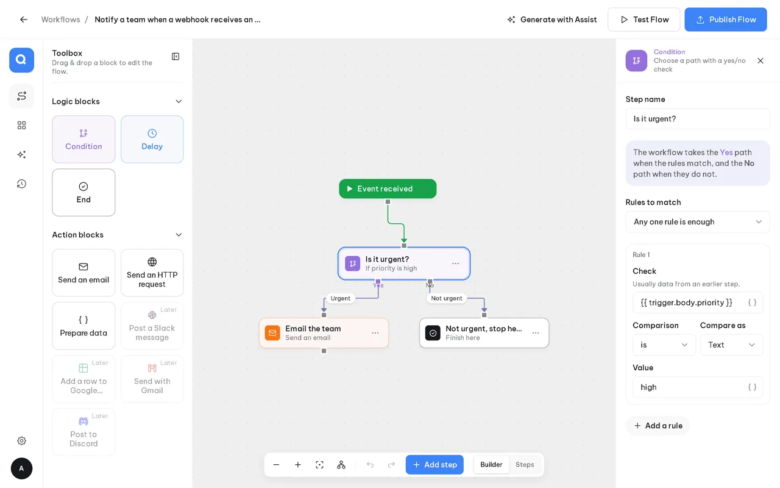Image resolution: width=780 pixels, height=488 pixels.
Task: Fit the flow to view
Action: click(319, 465)
